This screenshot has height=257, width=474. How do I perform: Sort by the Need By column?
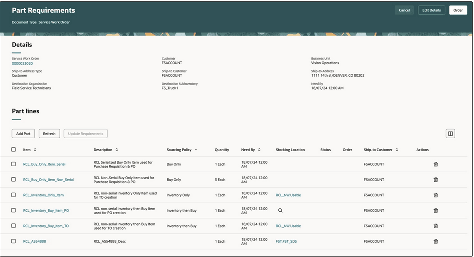click(x=259, y=150)
